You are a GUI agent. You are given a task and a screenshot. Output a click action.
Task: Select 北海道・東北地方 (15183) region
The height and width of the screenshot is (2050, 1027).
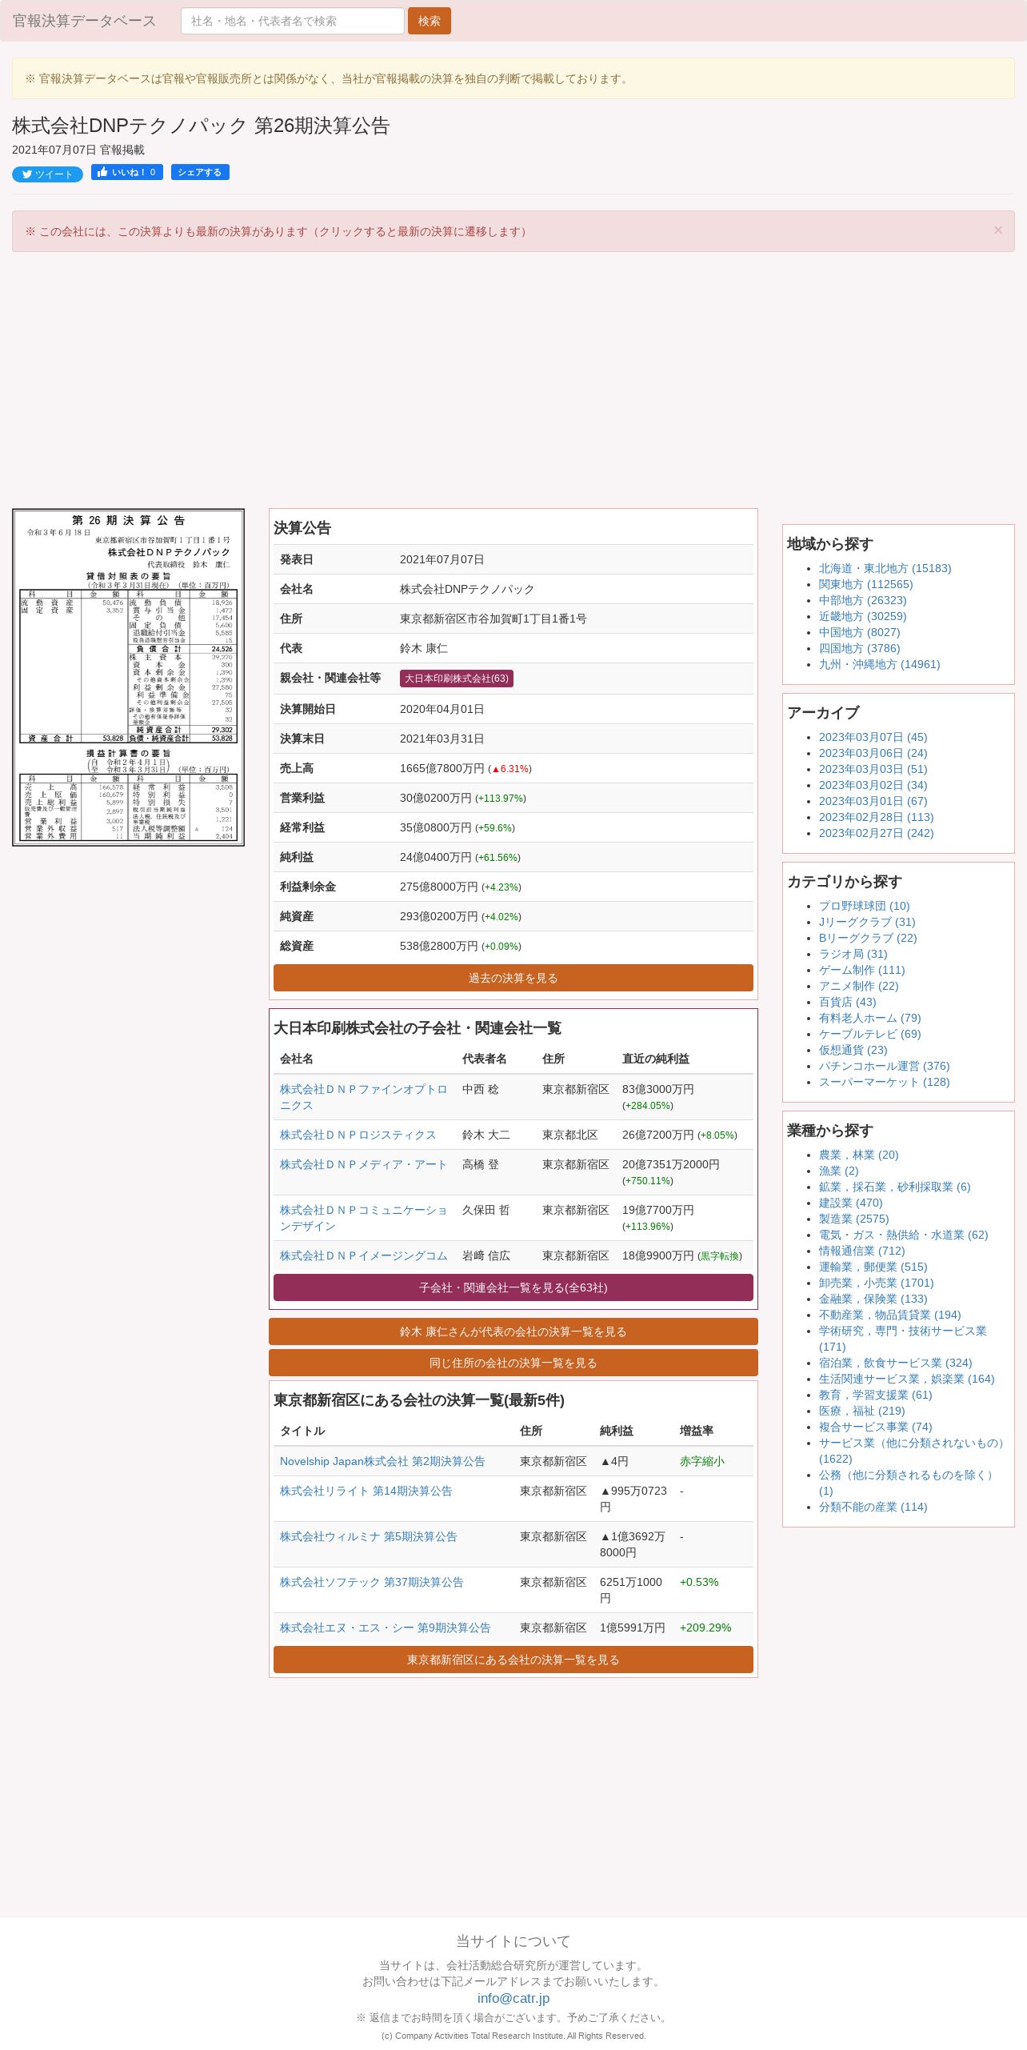pos(885,568)
